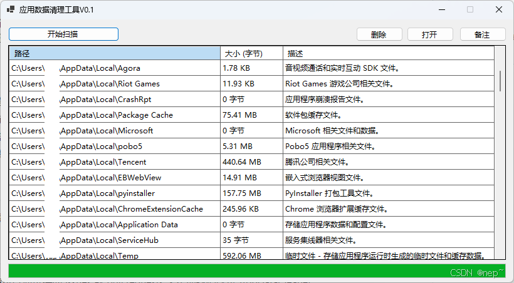
Task: Click the app icon in title bar
Action: pyautogui.click(x=11, y=9)
